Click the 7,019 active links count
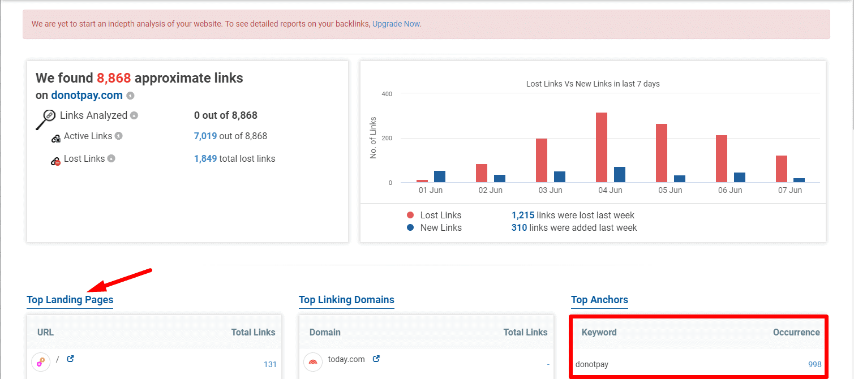The height and width of the screenshot is (379, 854). pyautogui.click(x=205, y=136)
